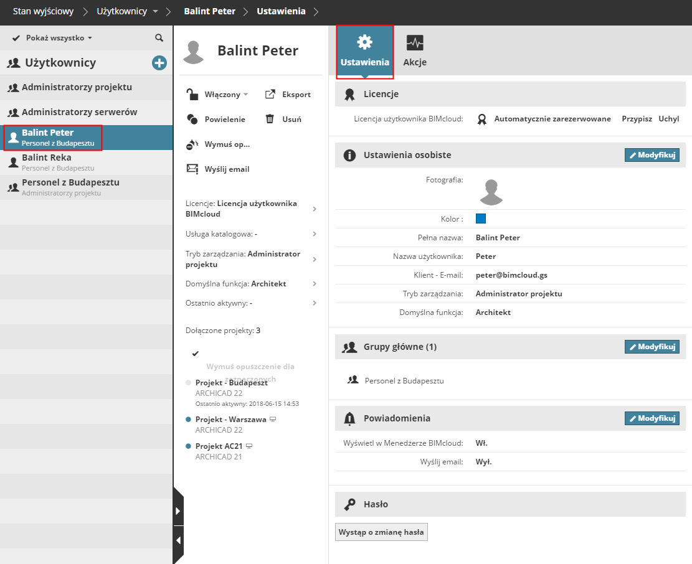Select Personel z Budapesztu group in list
Viewport: 692px width, 564px height.
(86, 187)
